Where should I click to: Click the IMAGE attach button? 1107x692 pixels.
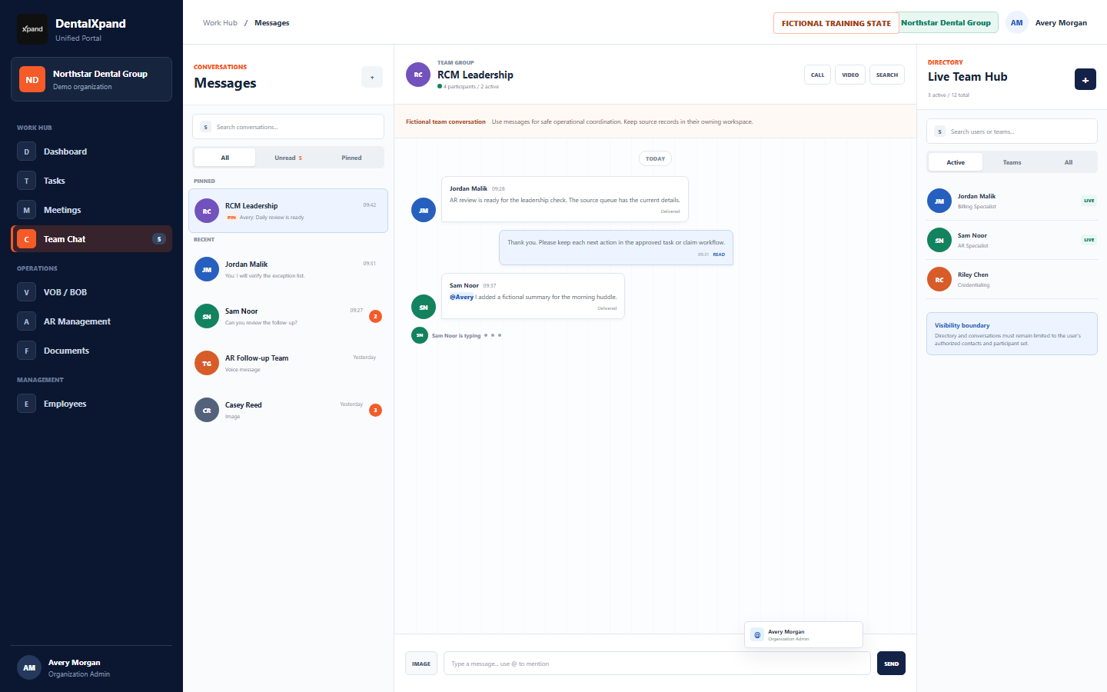[421, 664]
